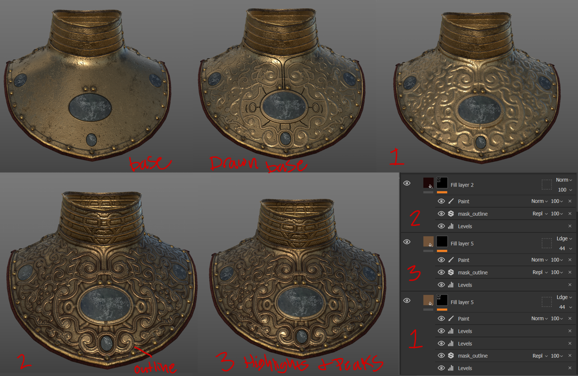Image resolution: width=578 pixels, height=376 pixels.
Task: Open Norm blend mode dropdown of Fill layer 2
Action: (x=564, y=180)
